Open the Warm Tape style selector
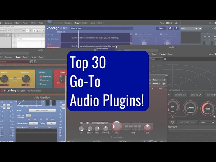The width and height of the screenshot is (216, 162). tap(100, 123)
